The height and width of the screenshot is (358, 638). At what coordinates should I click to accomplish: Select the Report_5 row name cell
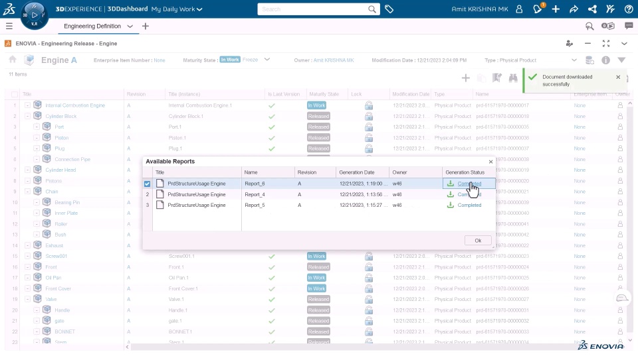click(268, 205)
